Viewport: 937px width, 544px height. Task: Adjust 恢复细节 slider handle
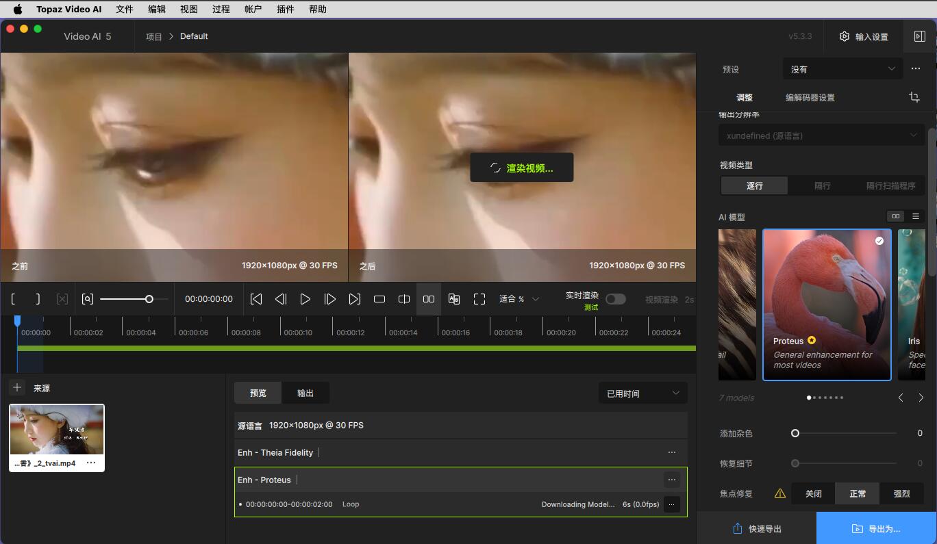pos(795,463)
